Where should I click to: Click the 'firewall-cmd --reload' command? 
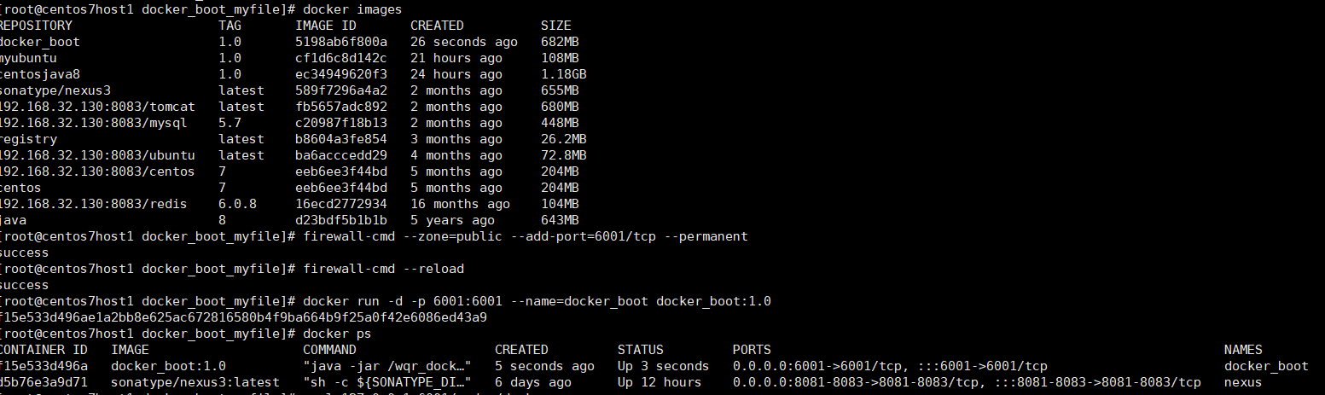(383, 269)
